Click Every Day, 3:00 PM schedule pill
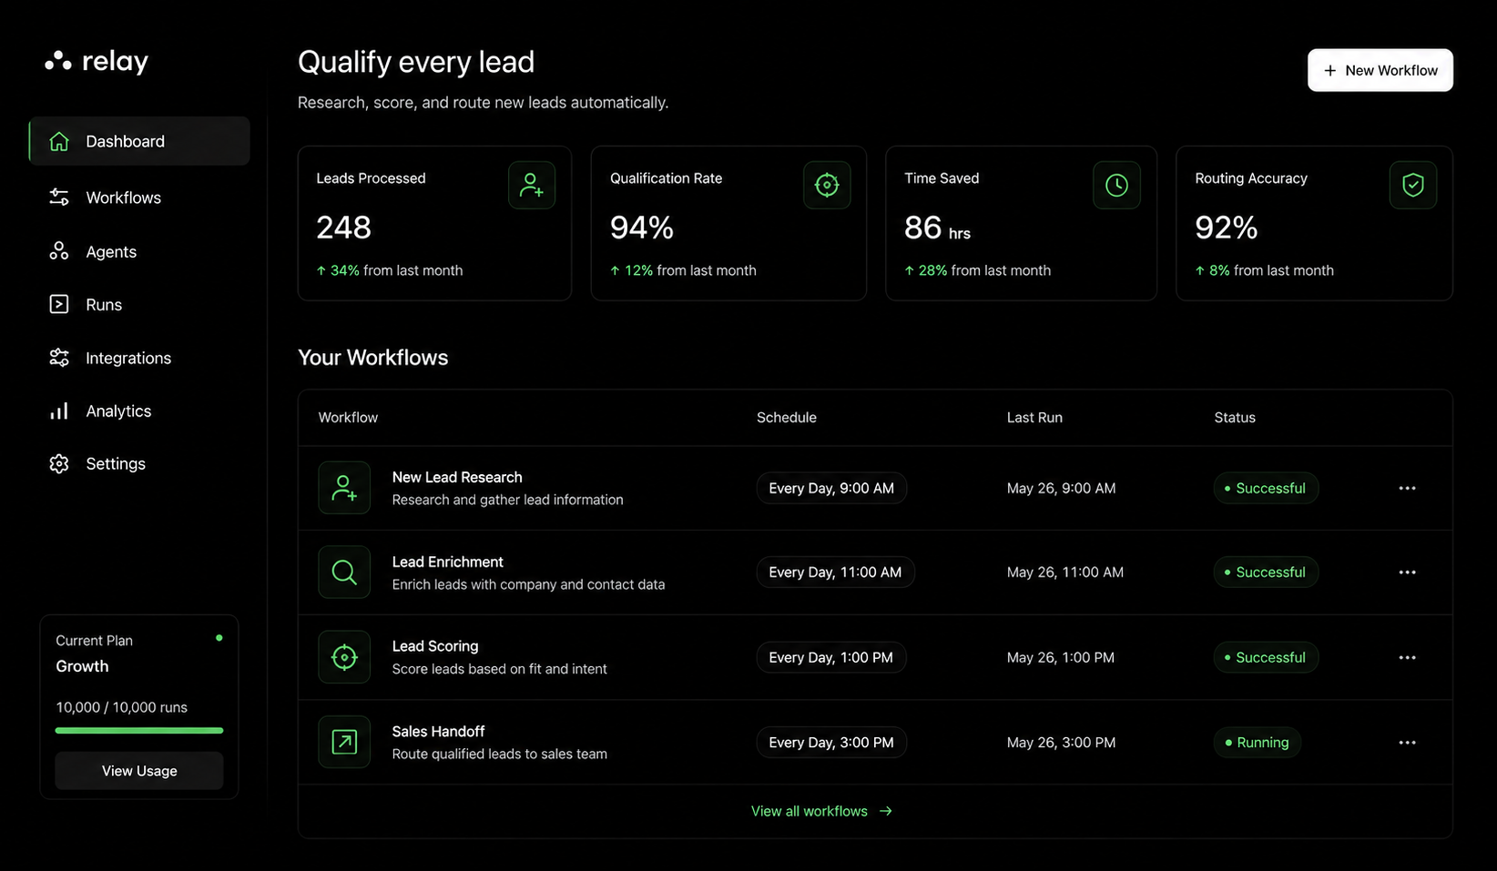The height and width of the screenshot is (871, 1497). 831,742
